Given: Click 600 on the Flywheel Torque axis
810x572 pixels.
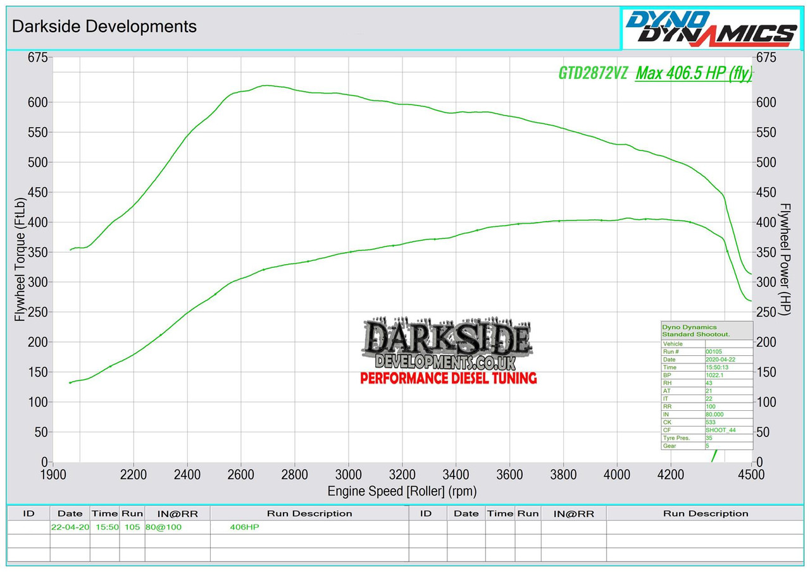Looking at the screenshot, I should coord(38,102).
